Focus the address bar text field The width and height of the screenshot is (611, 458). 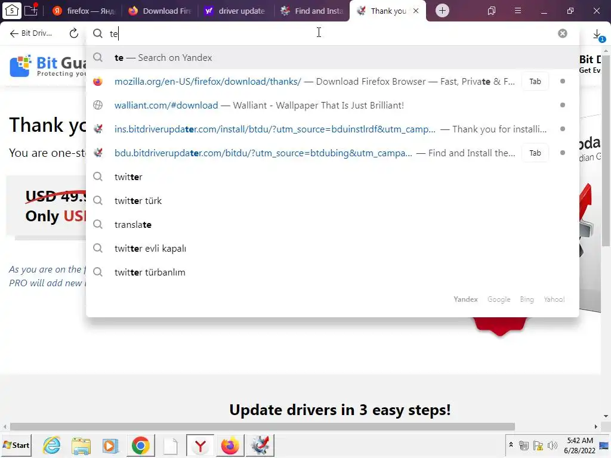(x=331, y=33)
